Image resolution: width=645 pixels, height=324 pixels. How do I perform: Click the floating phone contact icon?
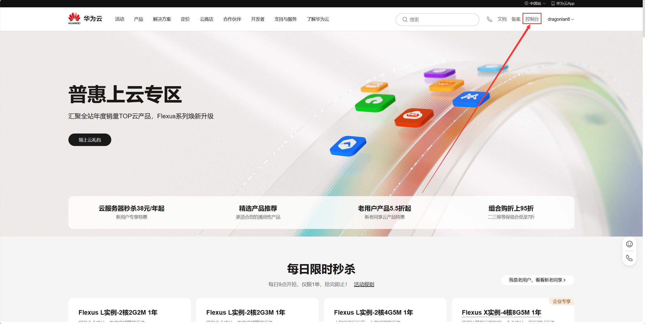click(629, 258)
